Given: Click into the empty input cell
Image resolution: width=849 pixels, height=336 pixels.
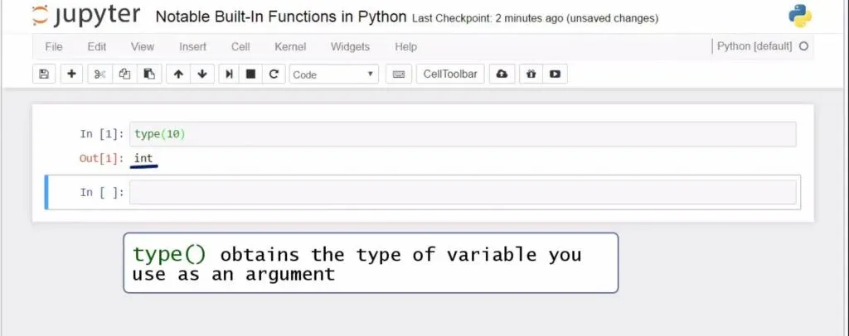Looking at the screenshot, I should pos(462,193).
